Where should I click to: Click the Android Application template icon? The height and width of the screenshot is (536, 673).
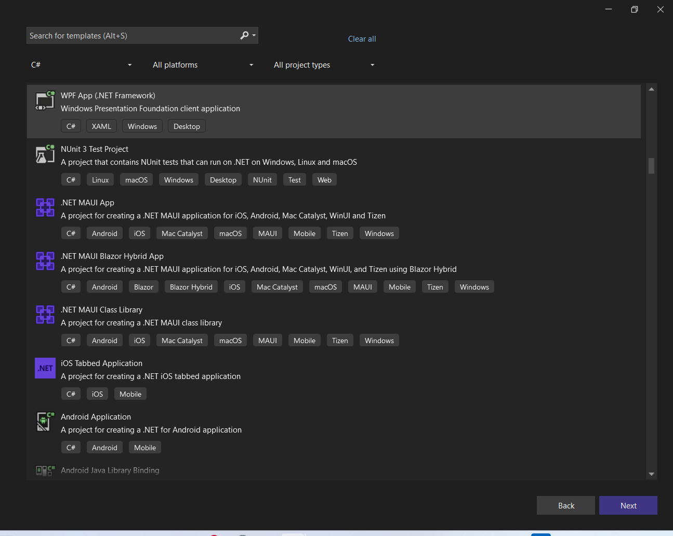click(45, 422)
